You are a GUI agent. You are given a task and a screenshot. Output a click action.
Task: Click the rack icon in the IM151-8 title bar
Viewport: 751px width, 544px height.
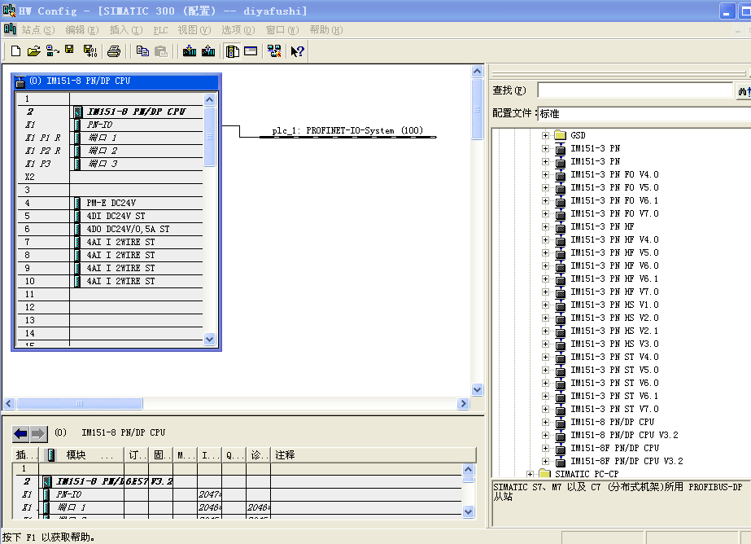[x=20, y=82]
